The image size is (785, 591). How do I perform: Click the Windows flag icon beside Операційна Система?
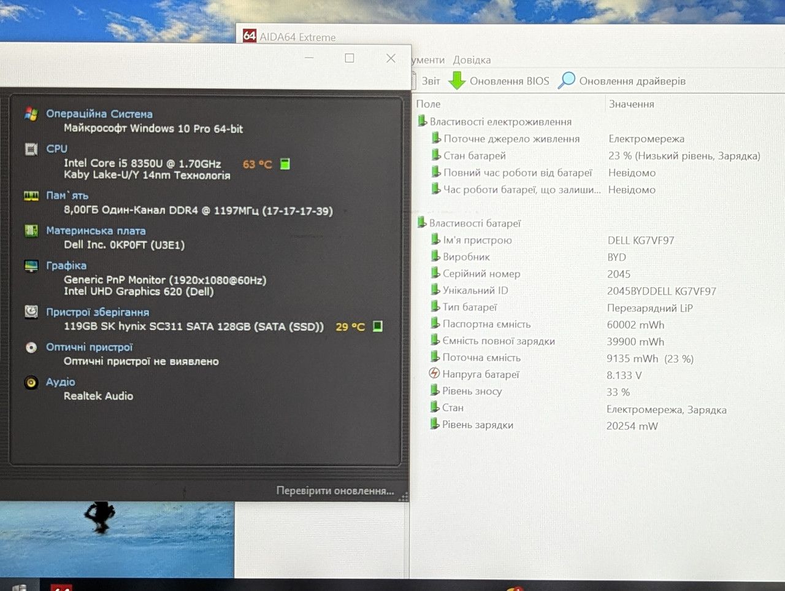[31, 114]
